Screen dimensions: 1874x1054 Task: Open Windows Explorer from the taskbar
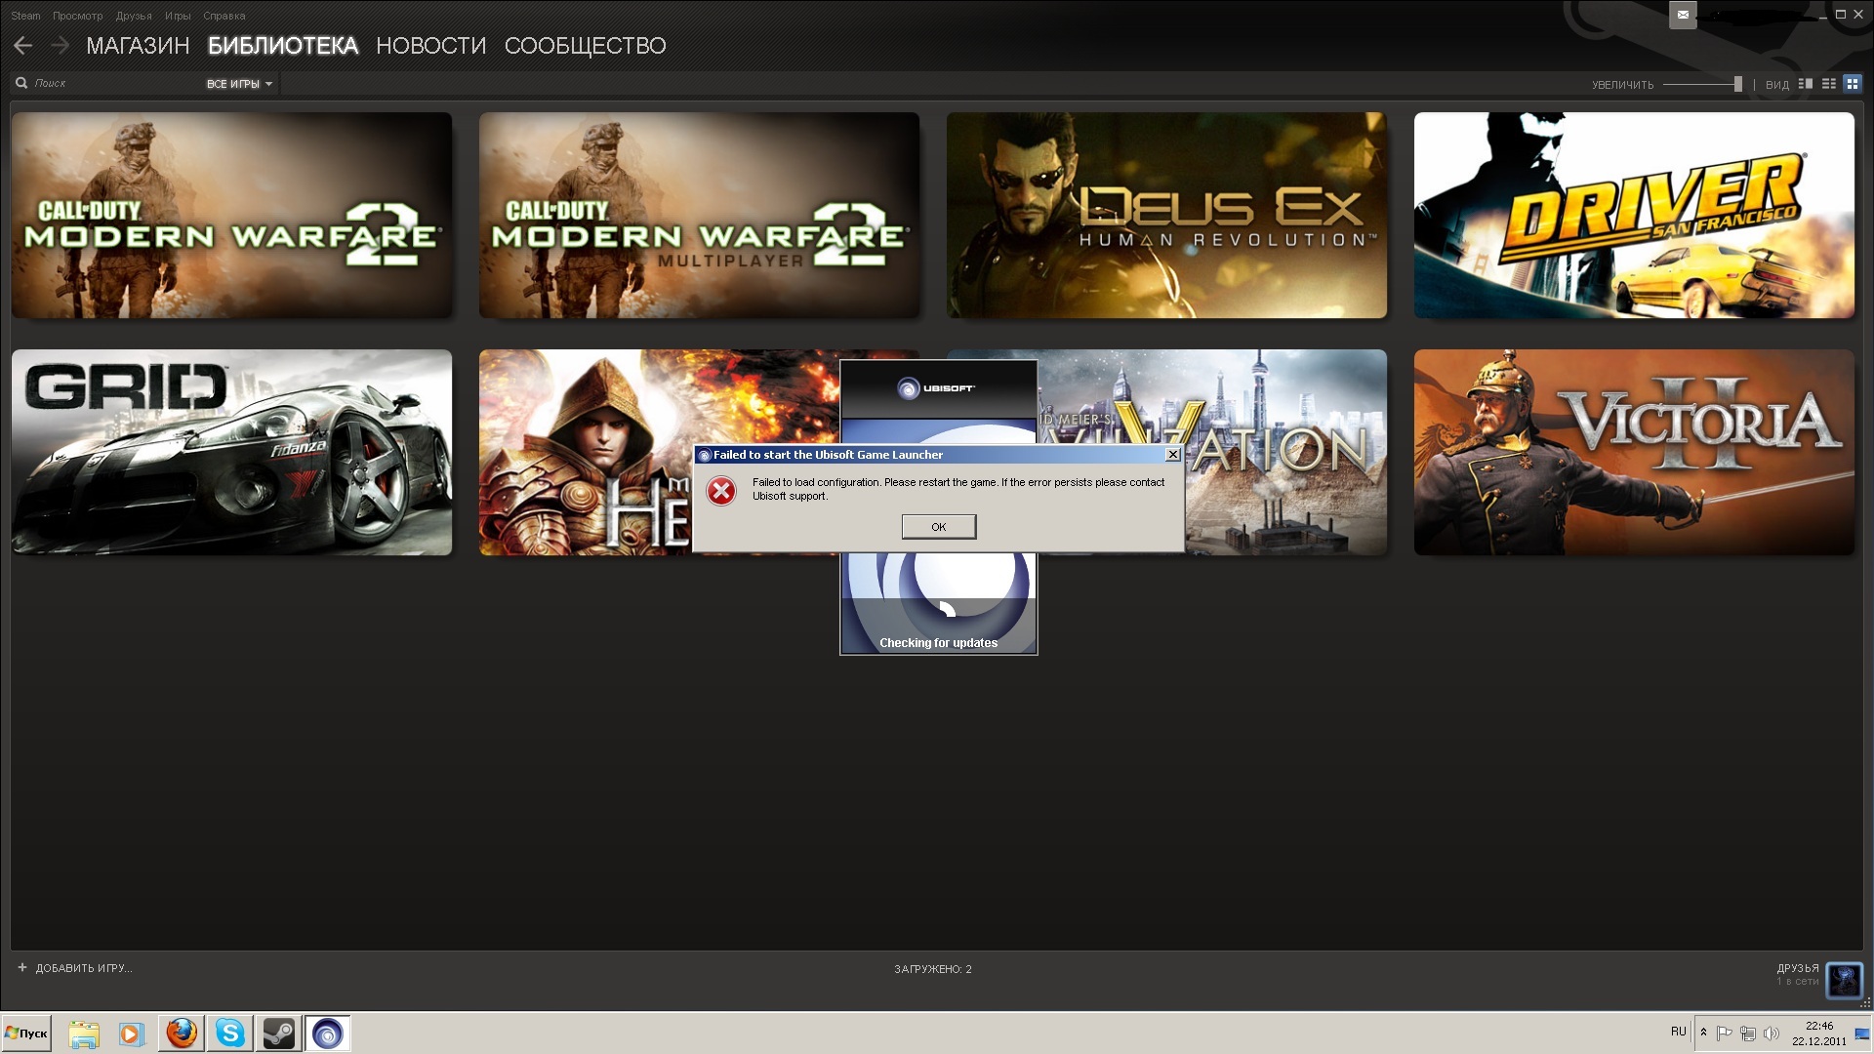(x=84, y=1034)
